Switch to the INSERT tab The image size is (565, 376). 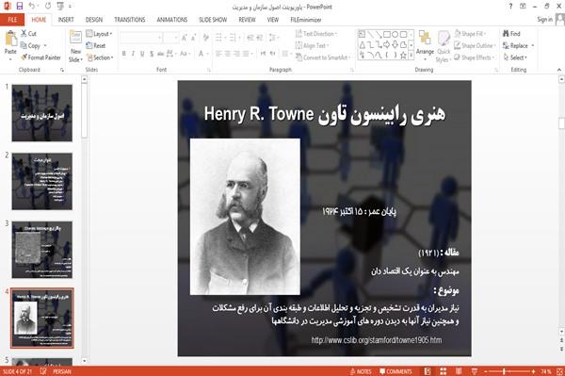[x=66, y=20]
